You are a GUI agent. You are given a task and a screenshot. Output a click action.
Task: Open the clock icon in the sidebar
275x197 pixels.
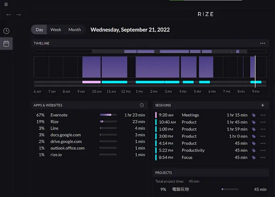6,31
